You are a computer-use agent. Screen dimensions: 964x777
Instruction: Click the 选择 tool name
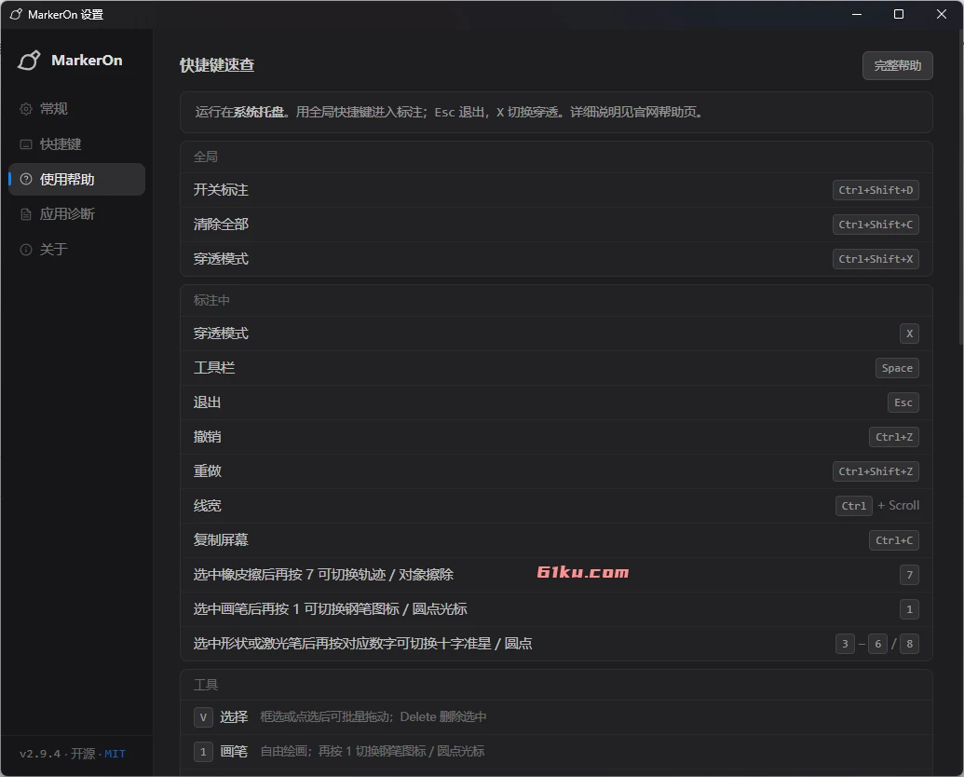click(x=234, y=717)
